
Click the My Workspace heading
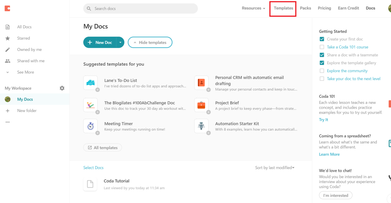(18, 88)
